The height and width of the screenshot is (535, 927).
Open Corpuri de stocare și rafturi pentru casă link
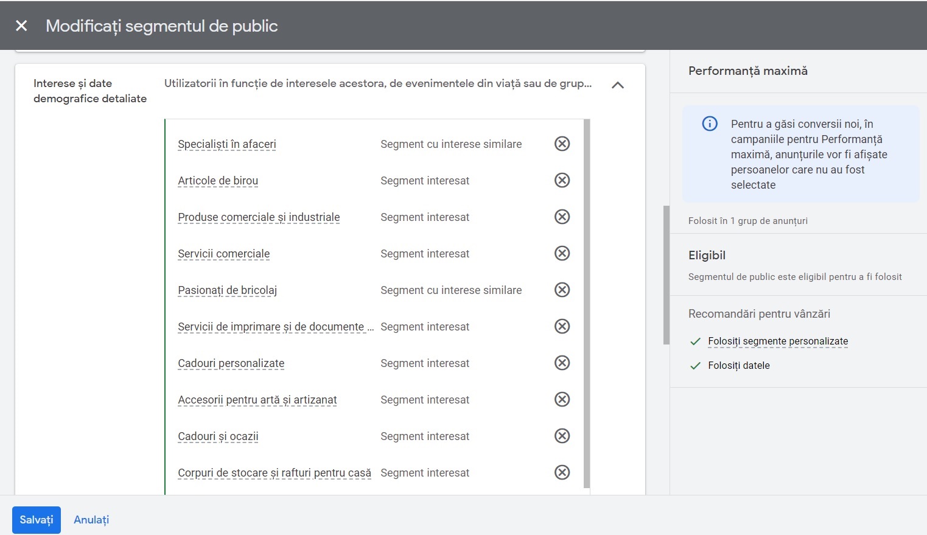[275, 473]
